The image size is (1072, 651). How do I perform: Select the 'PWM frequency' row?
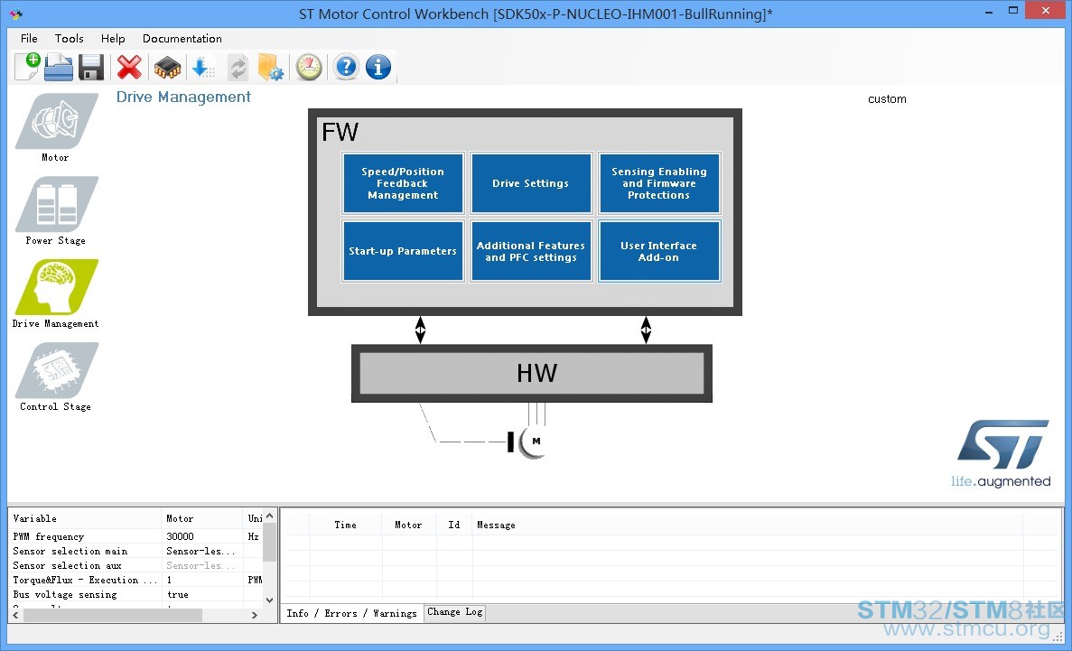136,537
